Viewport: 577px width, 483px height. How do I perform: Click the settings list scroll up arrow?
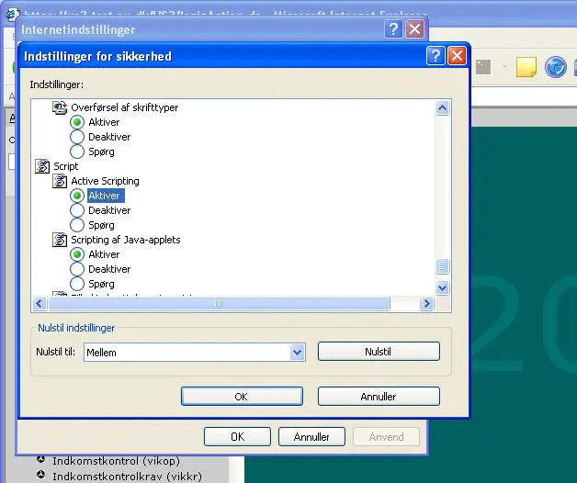pyautogui.click(x=442, y=108)
